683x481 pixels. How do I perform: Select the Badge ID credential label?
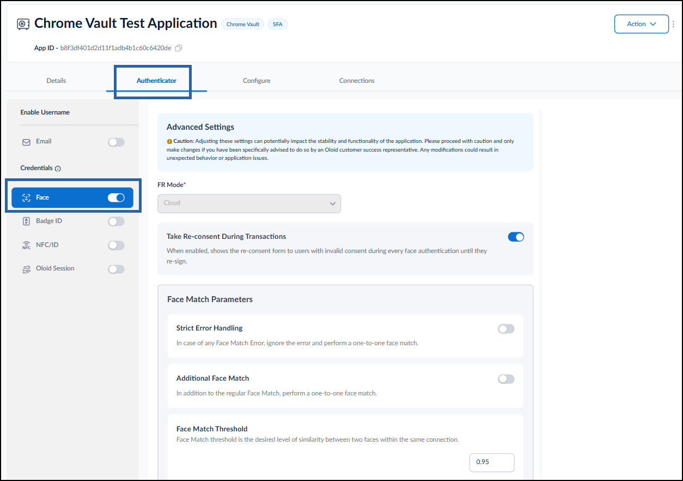click(x=49, y=221)
